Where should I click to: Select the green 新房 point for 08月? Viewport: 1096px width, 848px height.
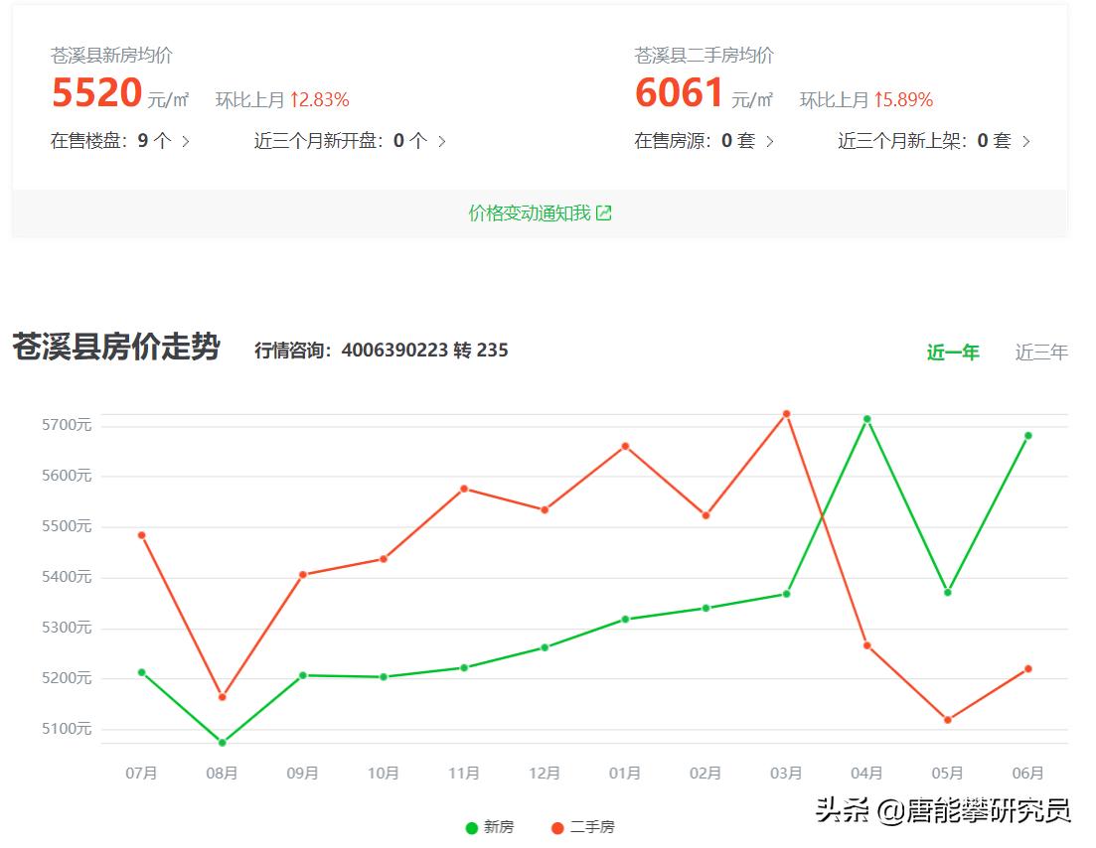click(223, 743)
